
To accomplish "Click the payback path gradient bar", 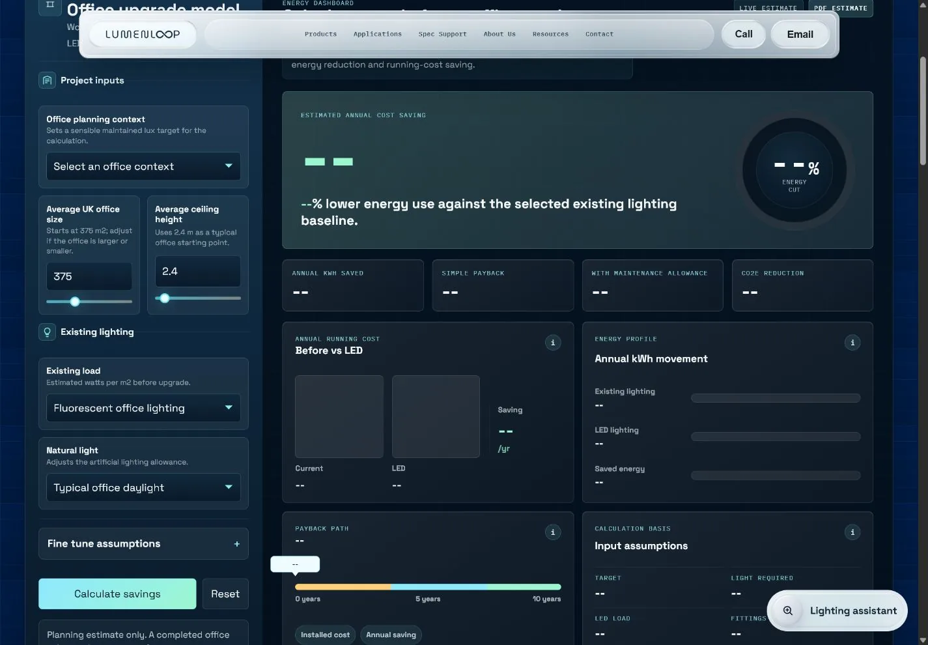I will [428, 587].
